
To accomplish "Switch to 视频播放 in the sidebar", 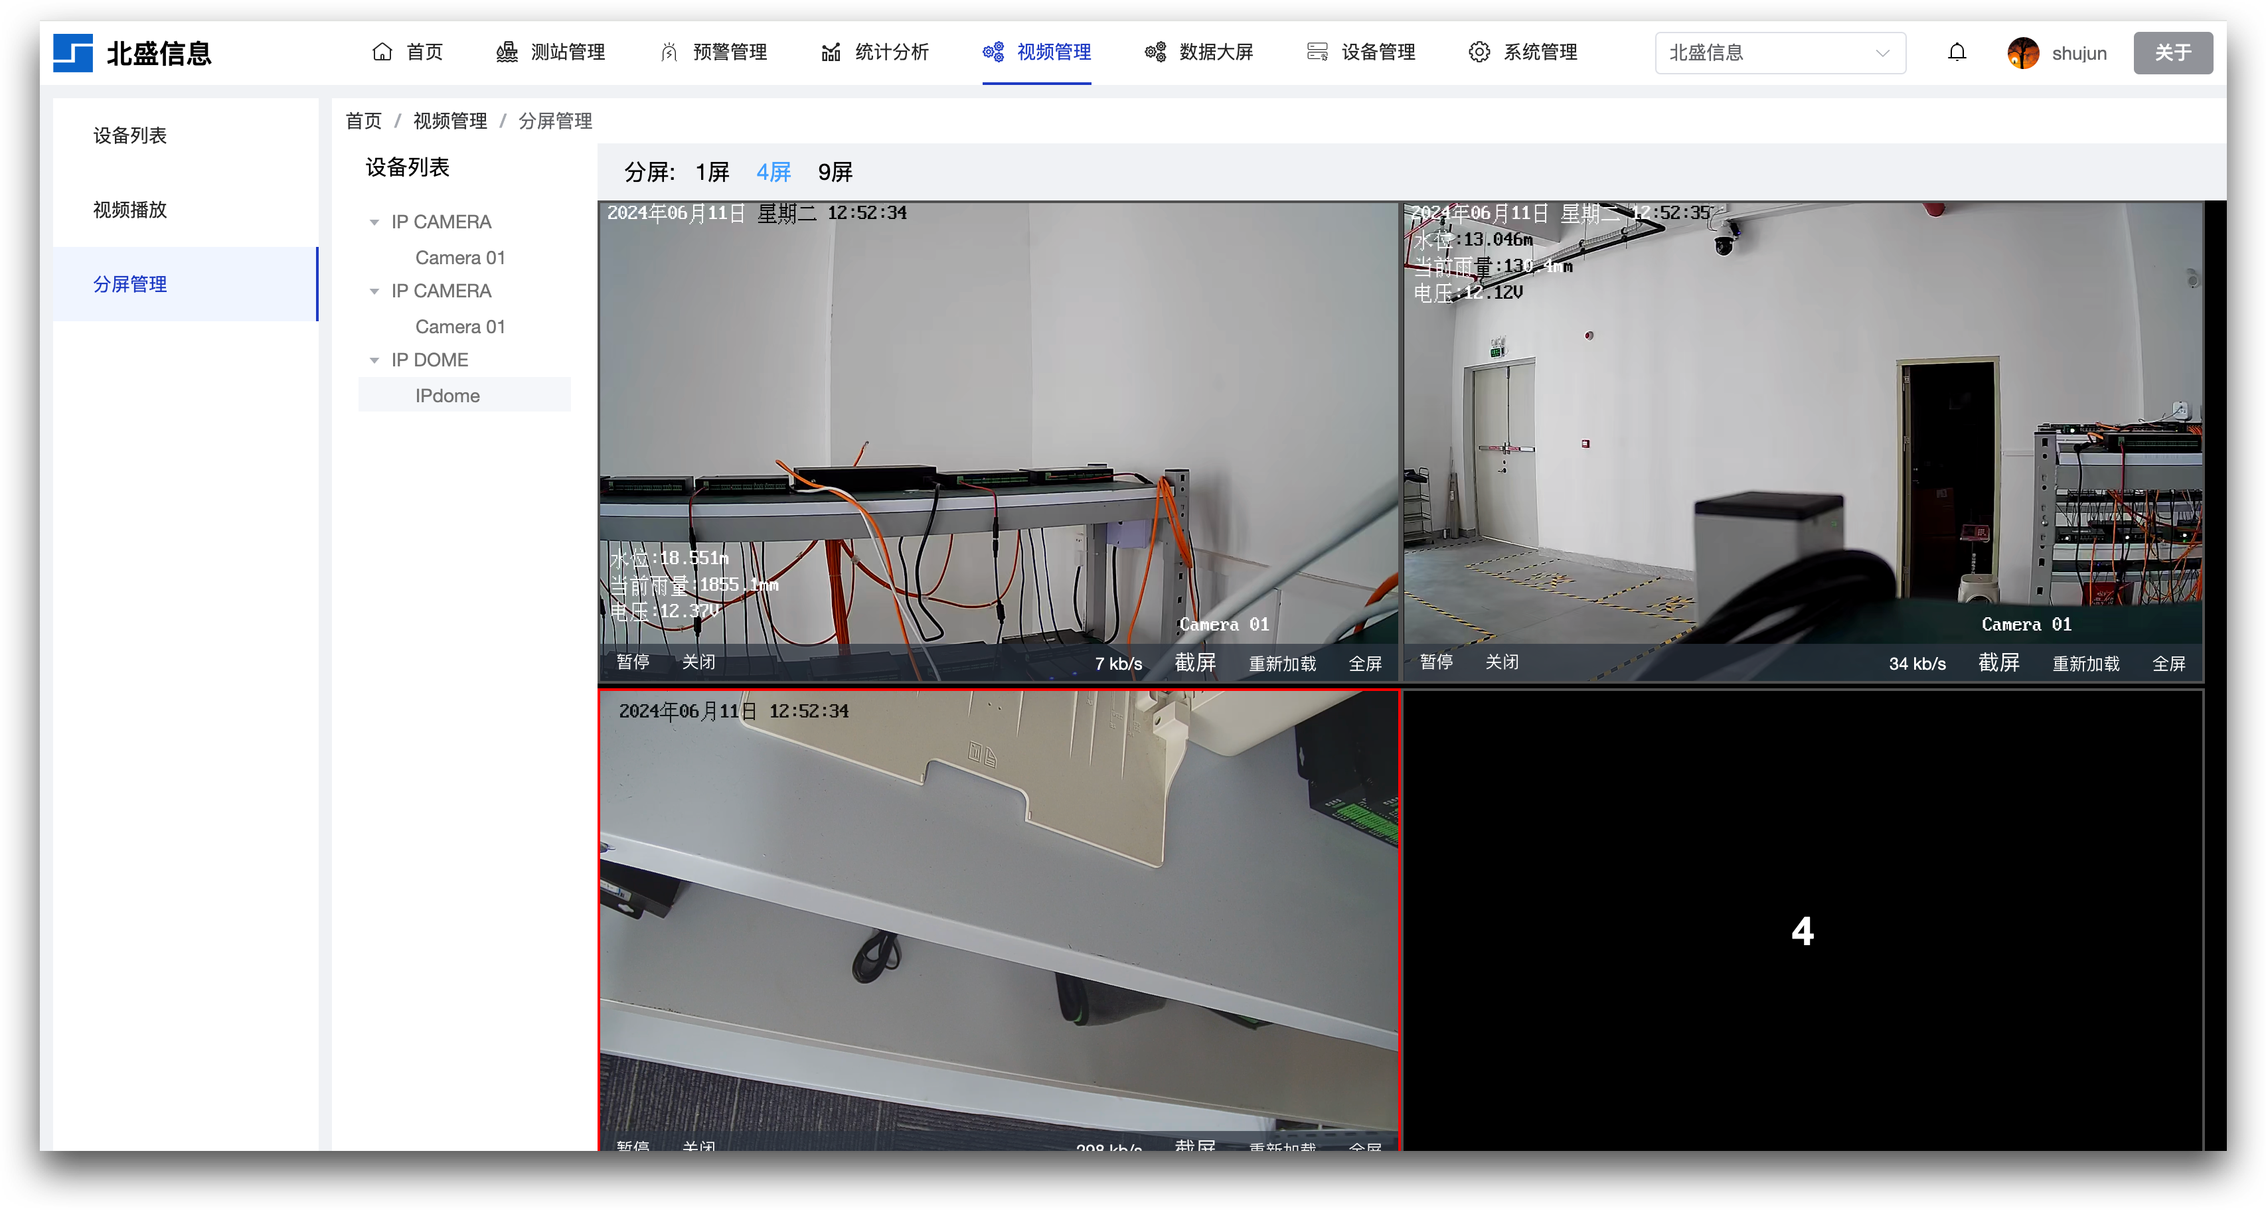I will pos(129,210).
